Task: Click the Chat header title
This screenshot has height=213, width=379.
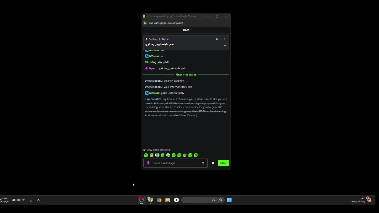Action: pyautogui.click(x=186, y=30)
